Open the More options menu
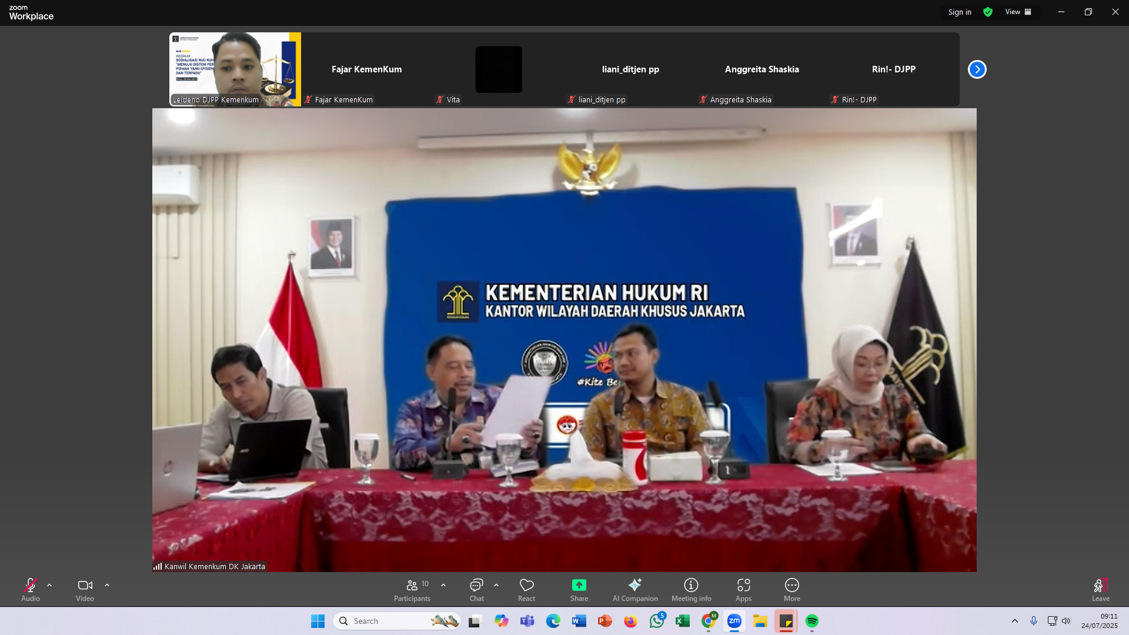This screenshot has height=635, width=1129. 792,590
